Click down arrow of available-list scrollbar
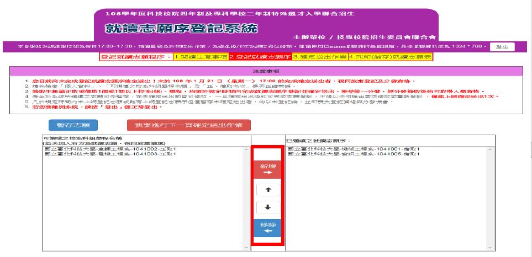 (246, 248)
